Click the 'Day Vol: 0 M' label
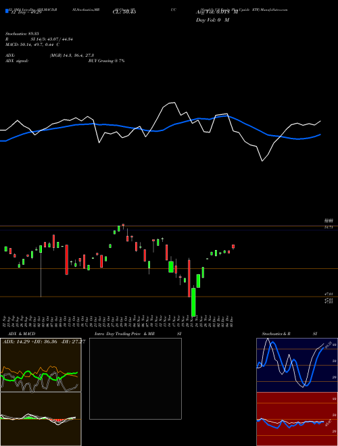The width and height of the screenshot is (338, 446). coord(212,20)
